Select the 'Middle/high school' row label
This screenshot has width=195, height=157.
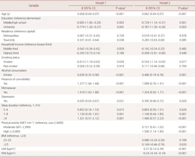point(15,23)
